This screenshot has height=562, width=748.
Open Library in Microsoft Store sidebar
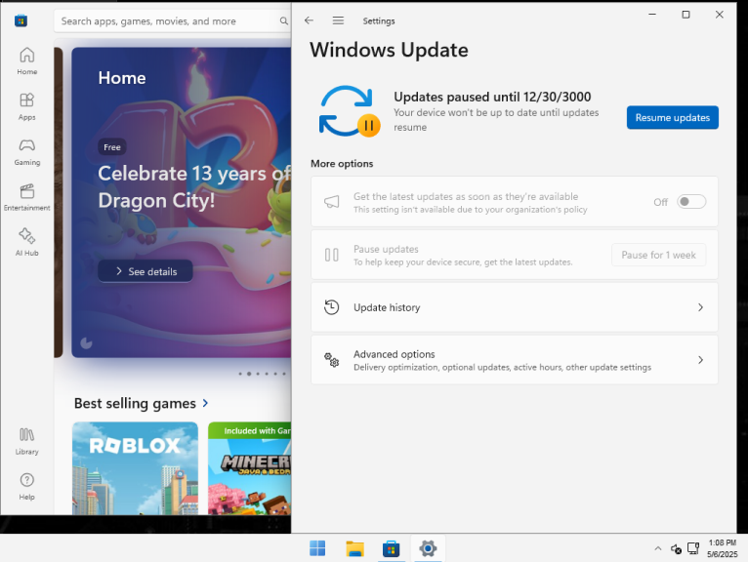click(26, 441)
